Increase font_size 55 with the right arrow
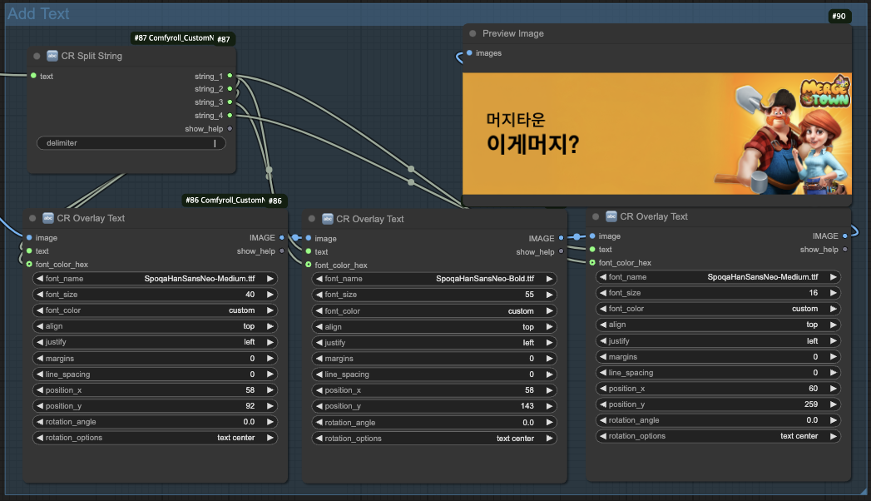Image resolution: width=871 pixels, height=501 pixels. pos(549,295)
